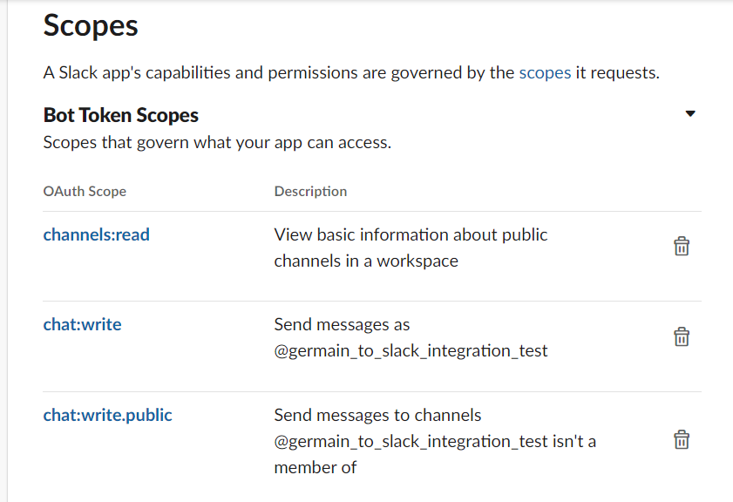Delete chat:write.public with its trash icon
The height and width of the screenshot is (502, 733).
[x=681, y=440]
